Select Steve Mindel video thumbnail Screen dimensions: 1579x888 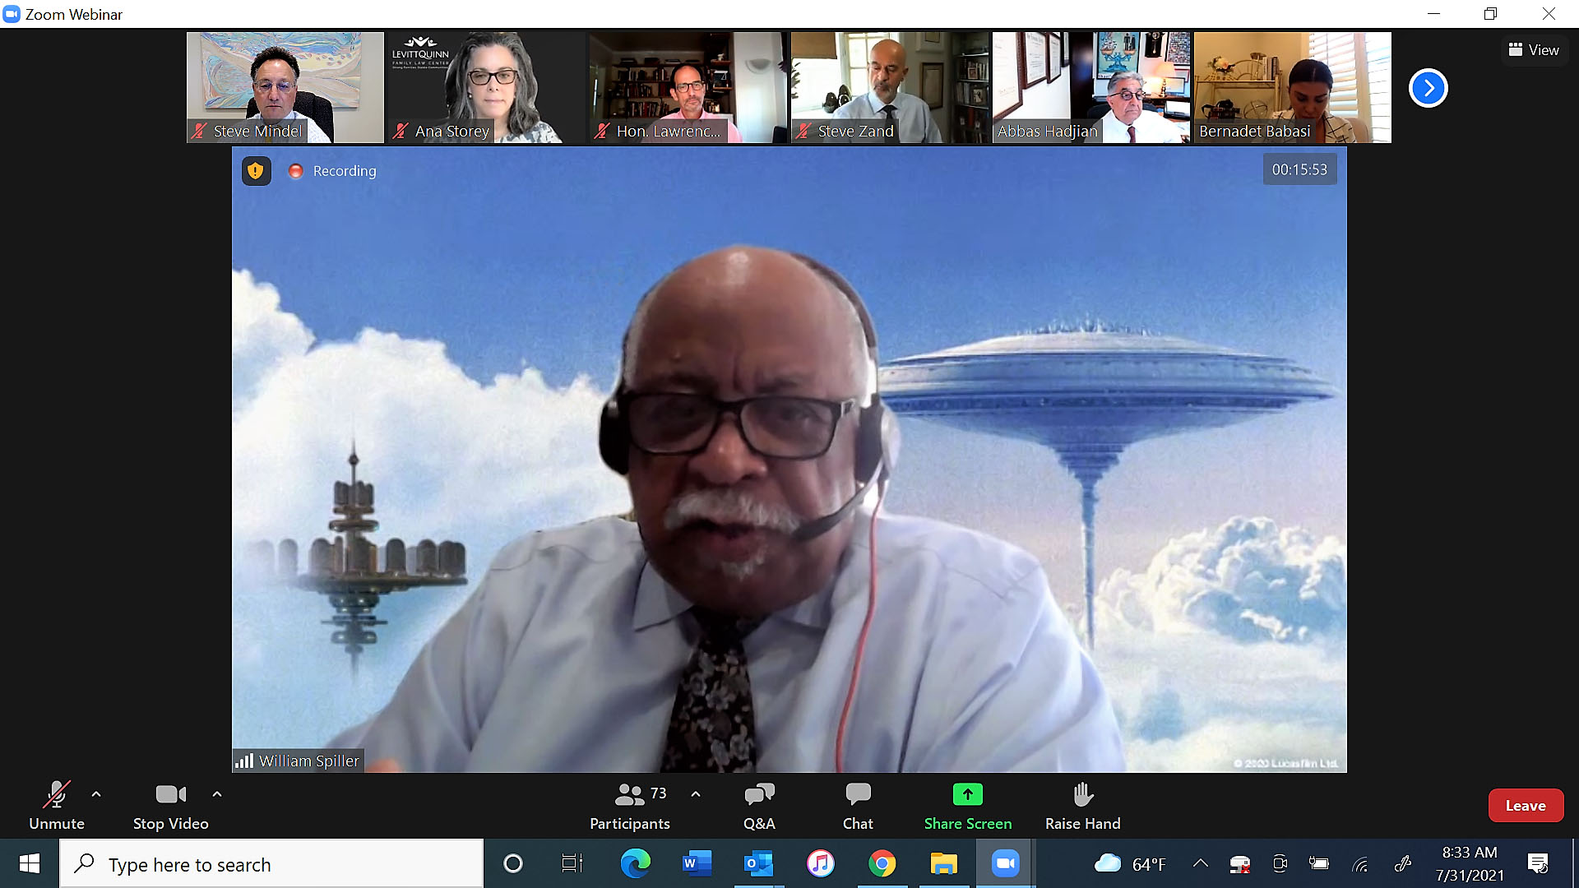tap(285, 87)
